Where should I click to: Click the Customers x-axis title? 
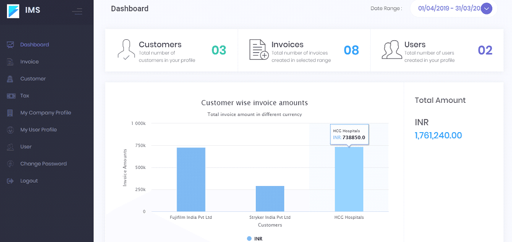pos(270,225)
